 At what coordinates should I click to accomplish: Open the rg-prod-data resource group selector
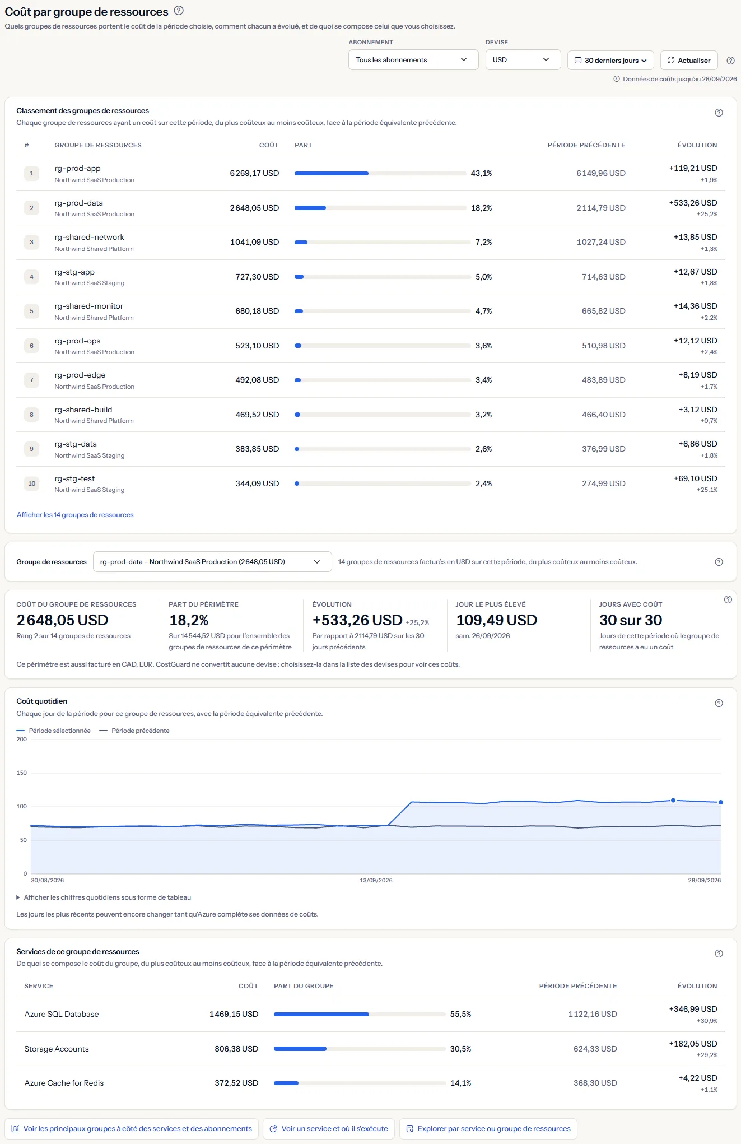(212, 562)
